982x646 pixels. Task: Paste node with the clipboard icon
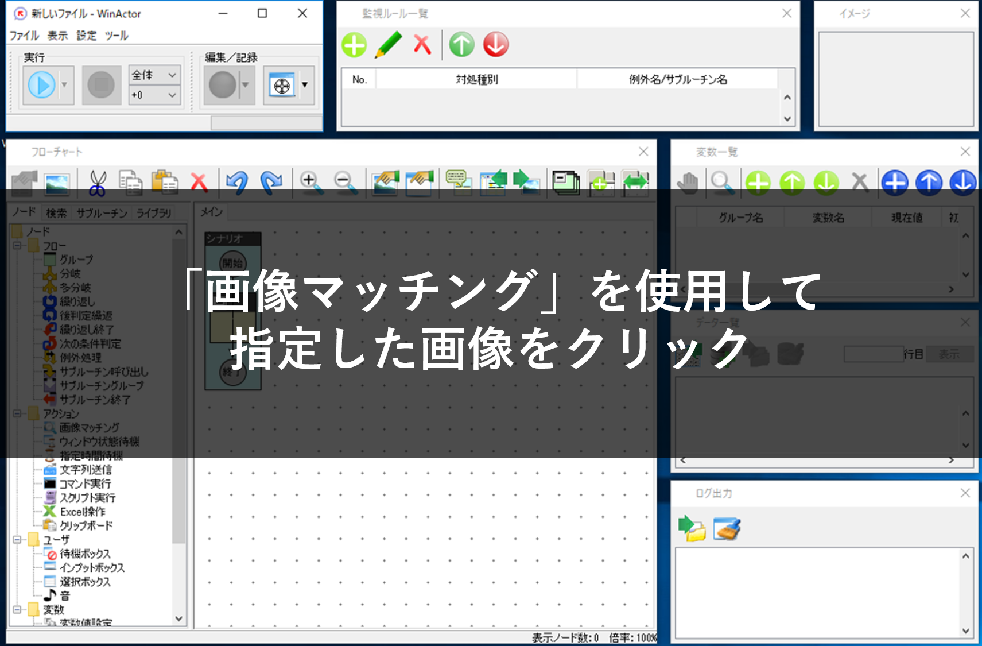[x=165, y=181]
